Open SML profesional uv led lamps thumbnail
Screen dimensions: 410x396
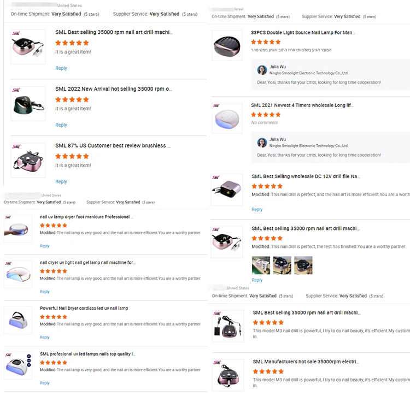[x=18, y=366]
